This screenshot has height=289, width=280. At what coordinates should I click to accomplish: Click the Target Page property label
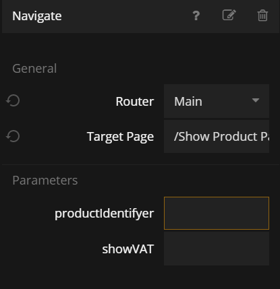120,137
